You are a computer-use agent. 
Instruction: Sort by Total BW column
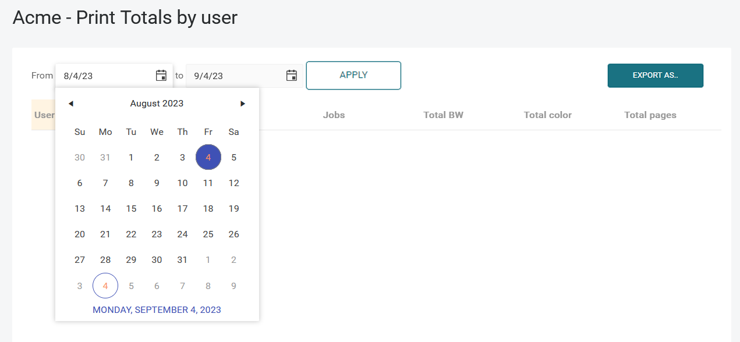(443, 115)
